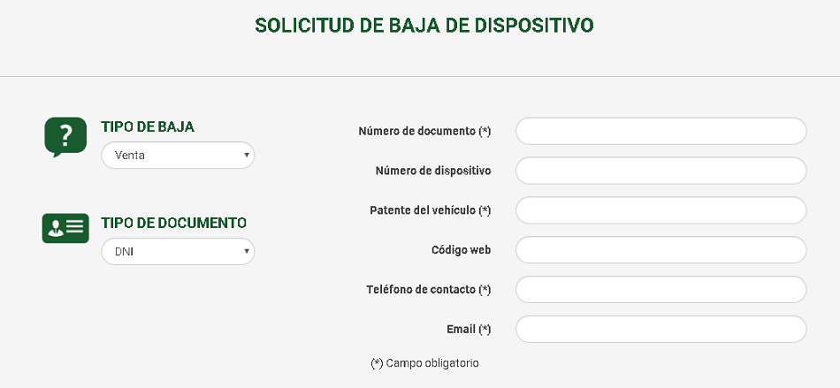The image size is (840, 388).
Task: Click the question mark speech bubble icon
Action: tap(65, 136)
